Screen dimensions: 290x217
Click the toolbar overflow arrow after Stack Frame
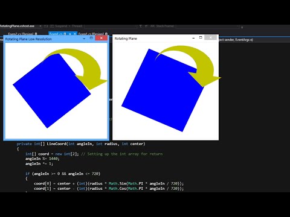pos(242,27)
